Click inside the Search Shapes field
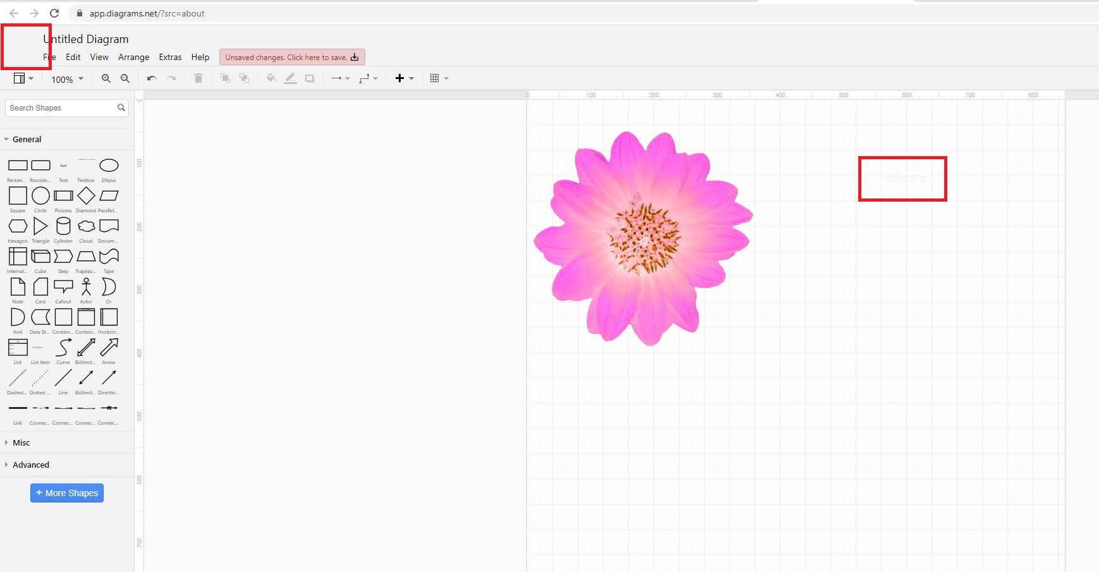The width and height of the screenshot is (1099, 572). (x=60, y=107)
